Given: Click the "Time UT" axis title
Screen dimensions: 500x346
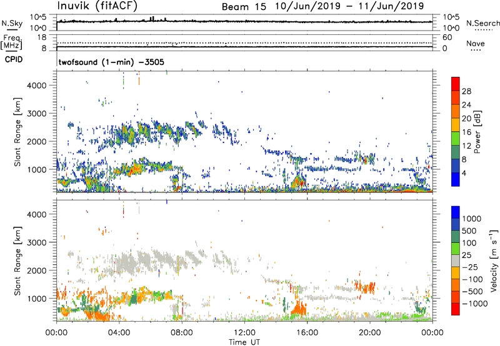Looking at the screenshot, I should 244,342.
